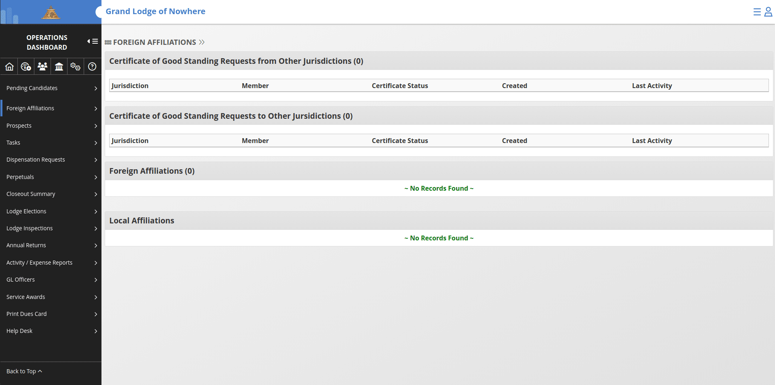This screenshot has width=775, height=385.
Task: Expand Service Awards chevron
Action: point(96,297)
